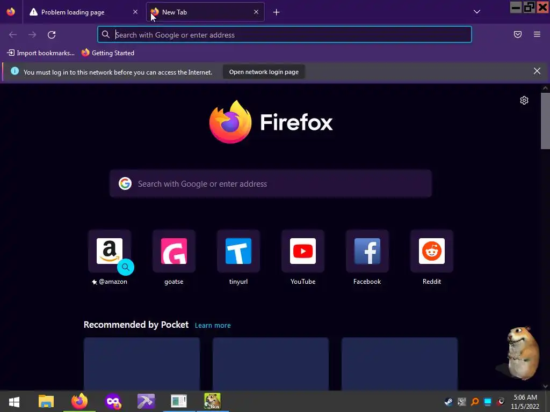
Task: Open the Amazon shortcut tile
Action: [110, 251]
